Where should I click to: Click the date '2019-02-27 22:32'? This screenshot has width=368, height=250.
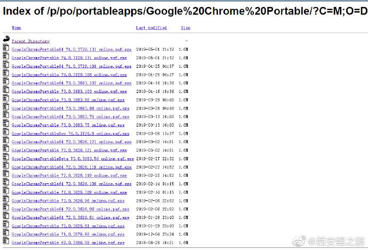[155, 159]
